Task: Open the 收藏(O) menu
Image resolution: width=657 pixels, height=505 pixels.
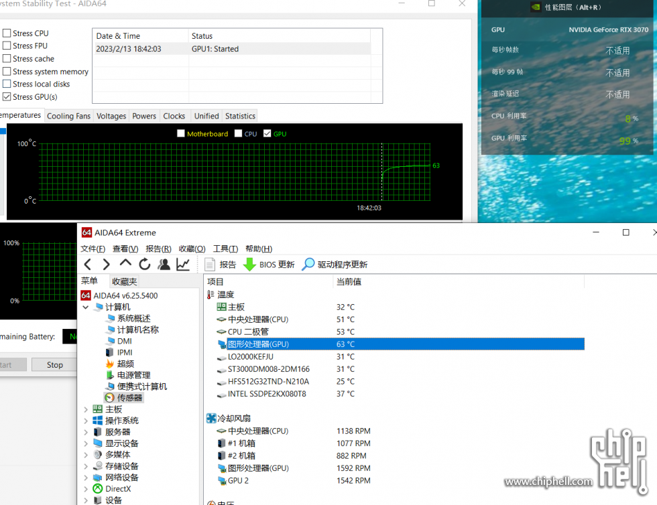Action: click(x=192, y=248)
